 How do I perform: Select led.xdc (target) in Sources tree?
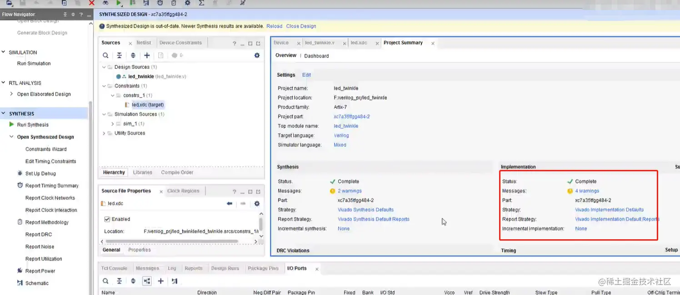(x=148, y=105)
